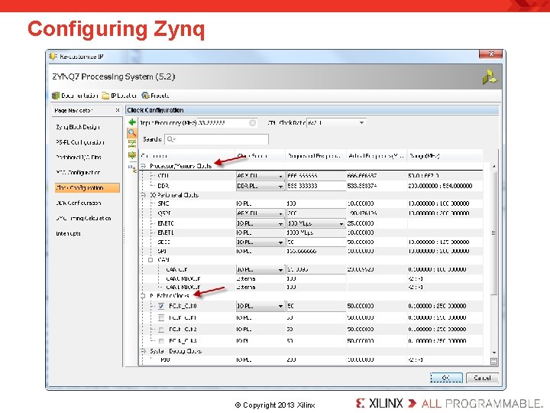This screenshot has width=550, height=413.
Task: Enable the FCLK_CLK2 checkbox
Action: 161,330
